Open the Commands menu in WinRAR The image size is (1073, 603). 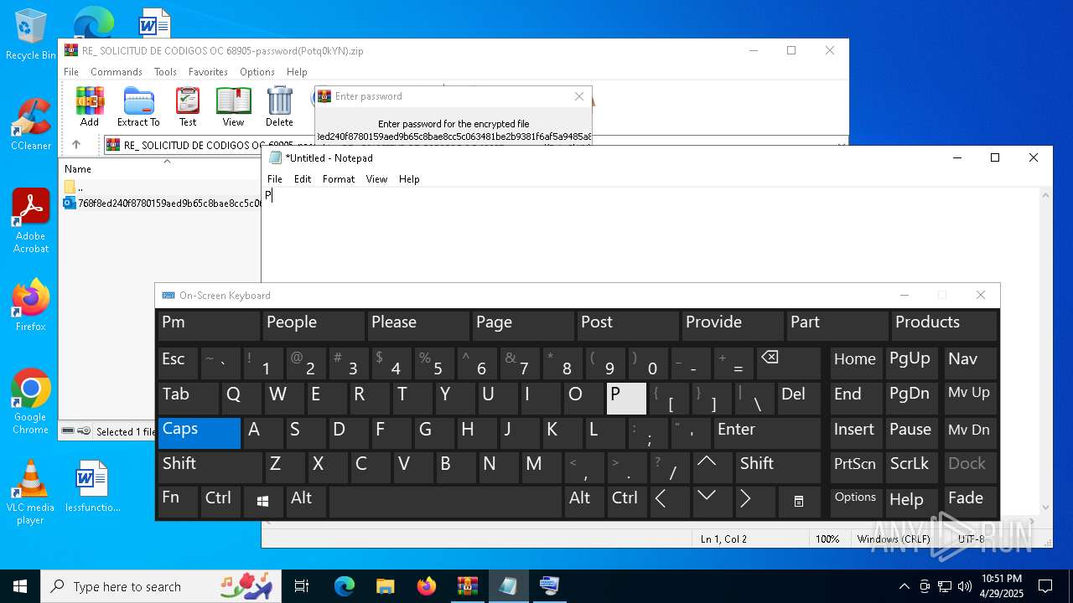(x=117, y=72)
